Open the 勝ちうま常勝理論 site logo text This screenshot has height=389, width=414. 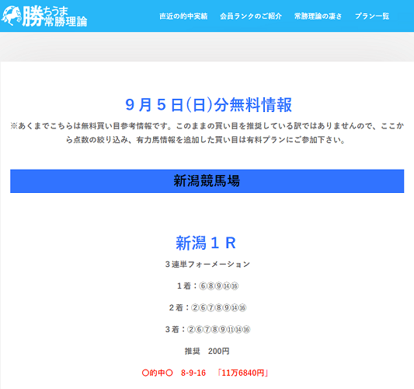tap(54, 16)
